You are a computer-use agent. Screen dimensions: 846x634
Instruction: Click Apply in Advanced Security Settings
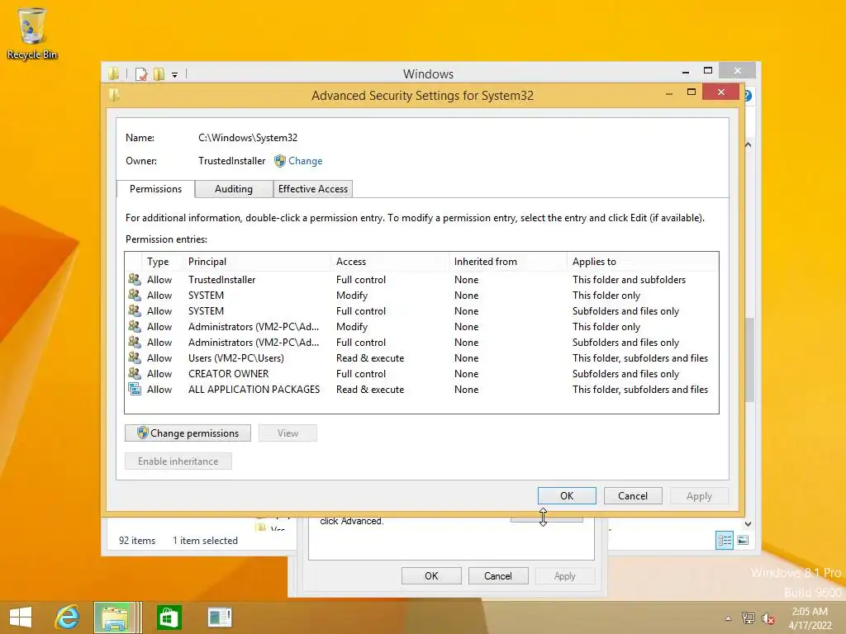[699, 495]
